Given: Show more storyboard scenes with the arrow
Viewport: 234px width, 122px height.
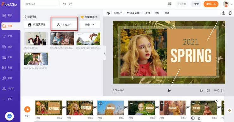Looking at the screenshot, I should (x=223, y=109).
